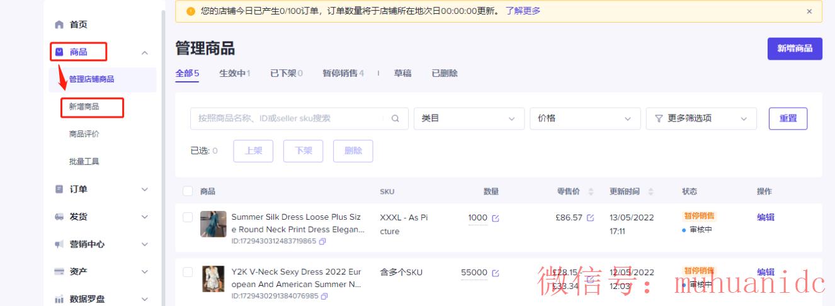835x306 pixels.
Task: Select all products with header checkbox
Action: (188, 191)
